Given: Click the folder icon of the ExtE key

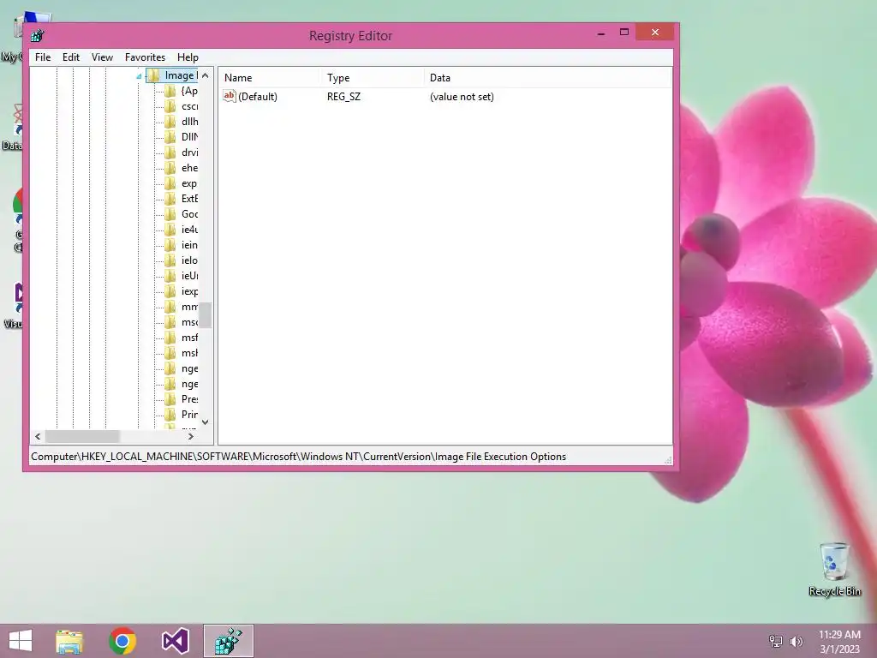Looking at the screenshot, I should (x=170, y=199).
